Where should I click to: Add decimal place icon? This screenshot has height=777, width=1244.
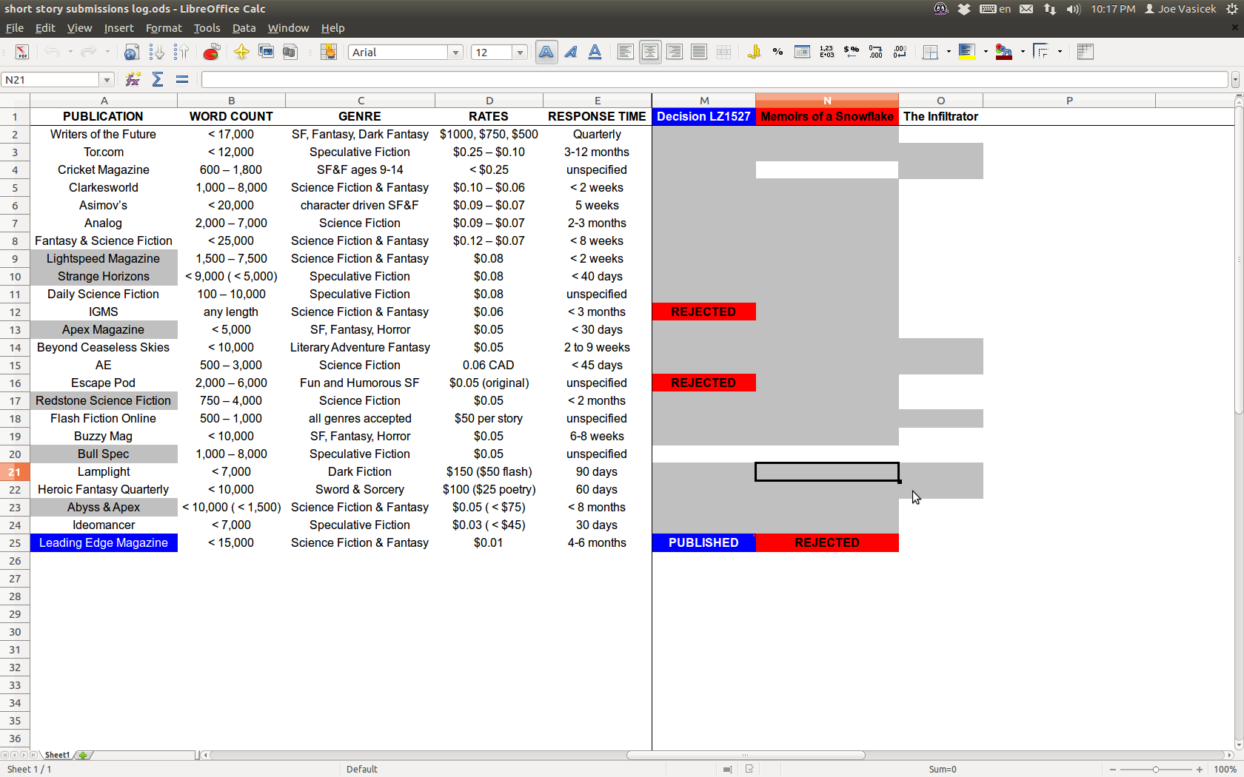tap(876, 52)
